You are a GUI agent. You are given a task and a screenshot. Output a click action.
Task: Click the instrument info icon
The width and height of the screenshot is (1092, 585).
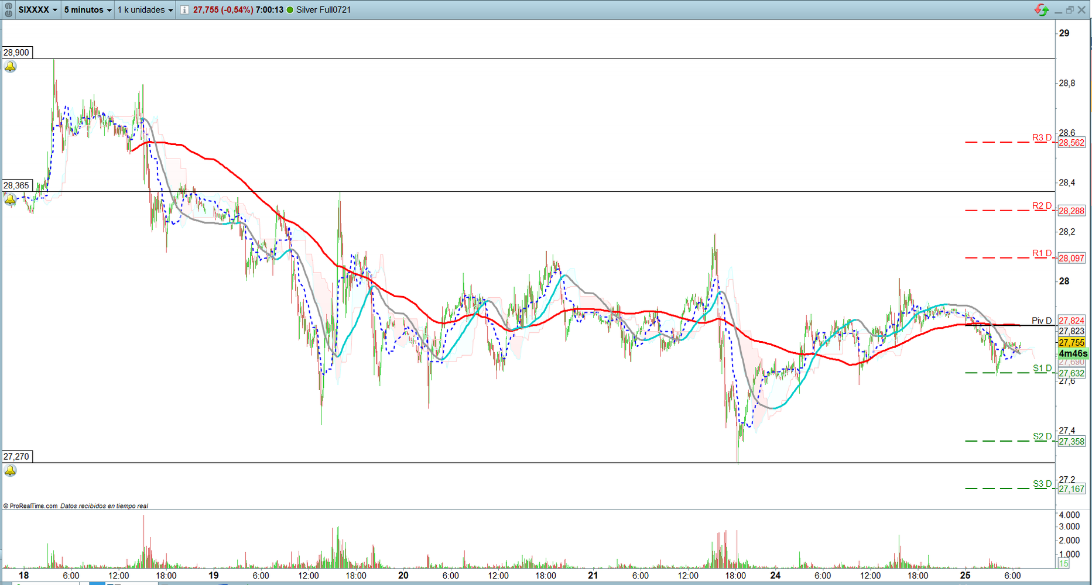tap(184, 10)
